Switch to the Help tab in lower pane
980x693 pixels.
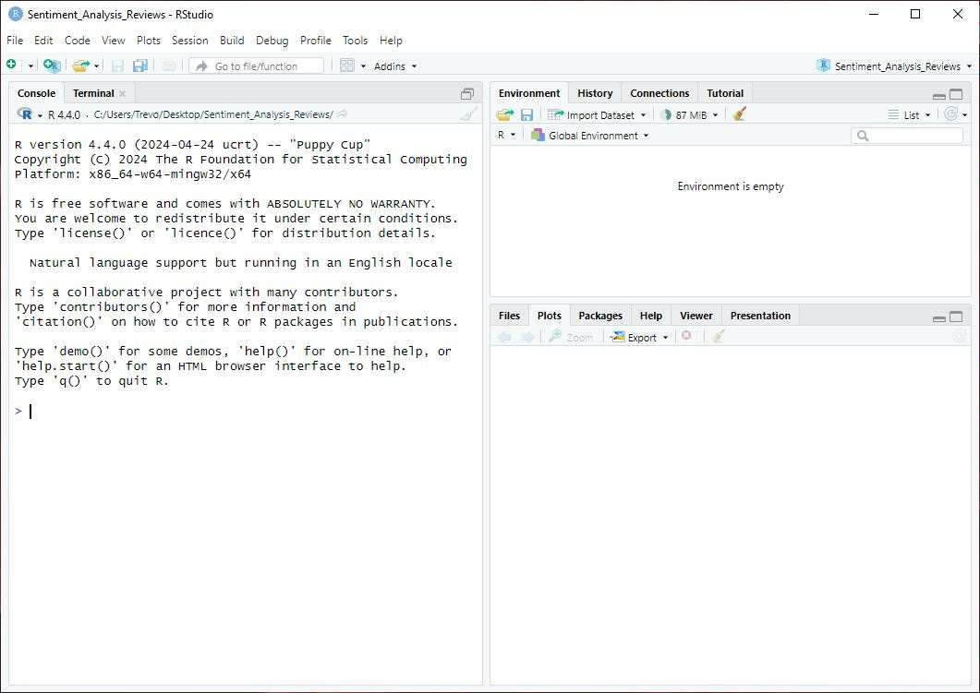pos(650,316)
